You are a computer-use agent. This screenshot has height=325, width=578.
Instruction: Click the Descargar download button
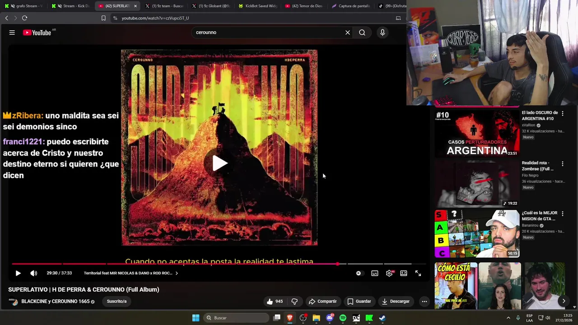396,301
